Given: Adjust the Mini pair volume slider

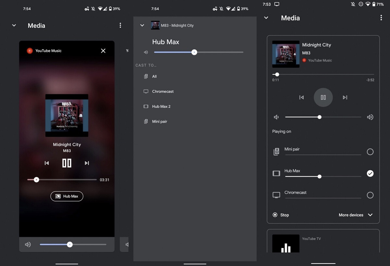Looking at the screenshot, I should click(323, 155).
